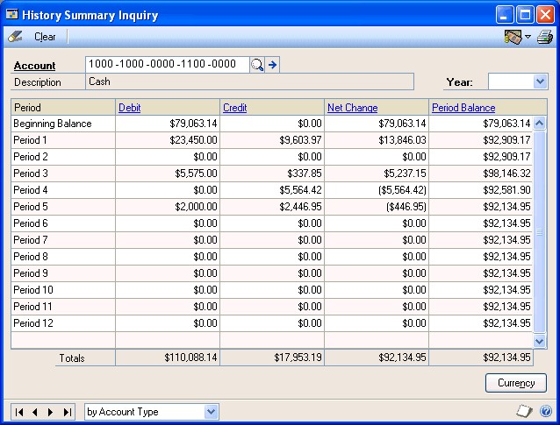560x425 pixels.
Task: Click the vertical scrollbar thumb
Action: click(x=539, y=232)
